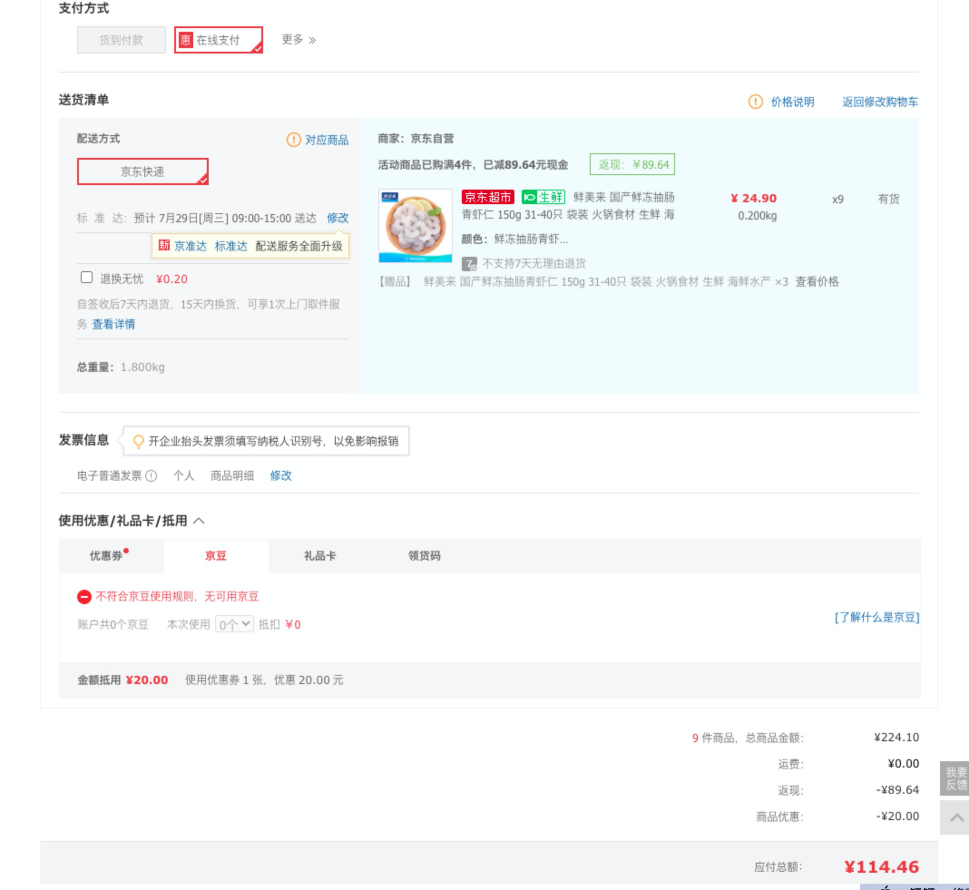This screenshot has height=890, width=969.
Task: Open the 本次使用 京豆 amount dropdown
Action: (x=235, y=624)
